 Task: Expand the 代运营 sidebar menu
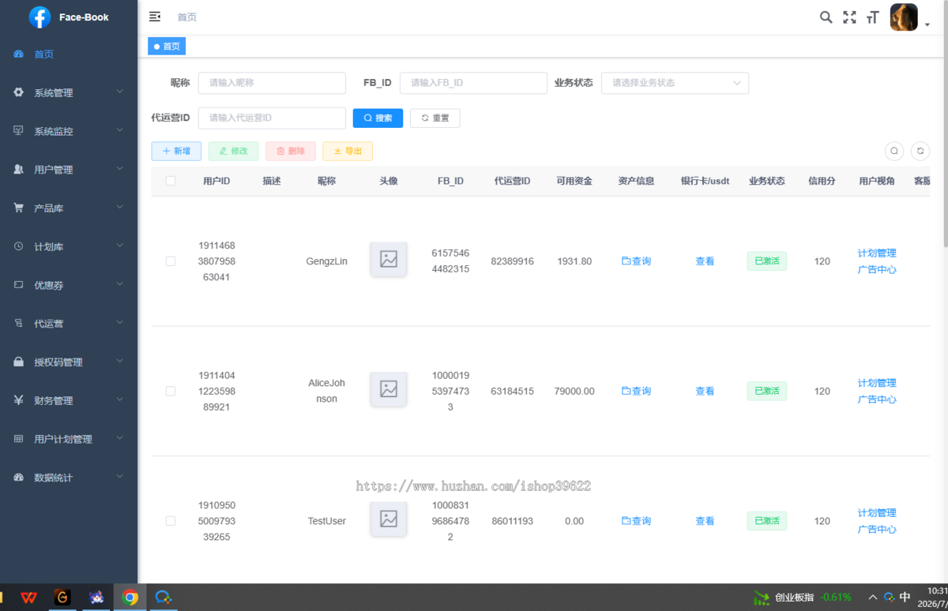(x=69, y=324)
